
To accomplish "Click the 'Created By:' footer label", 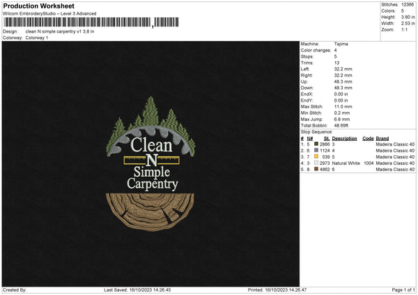I will tap(15, 290).
